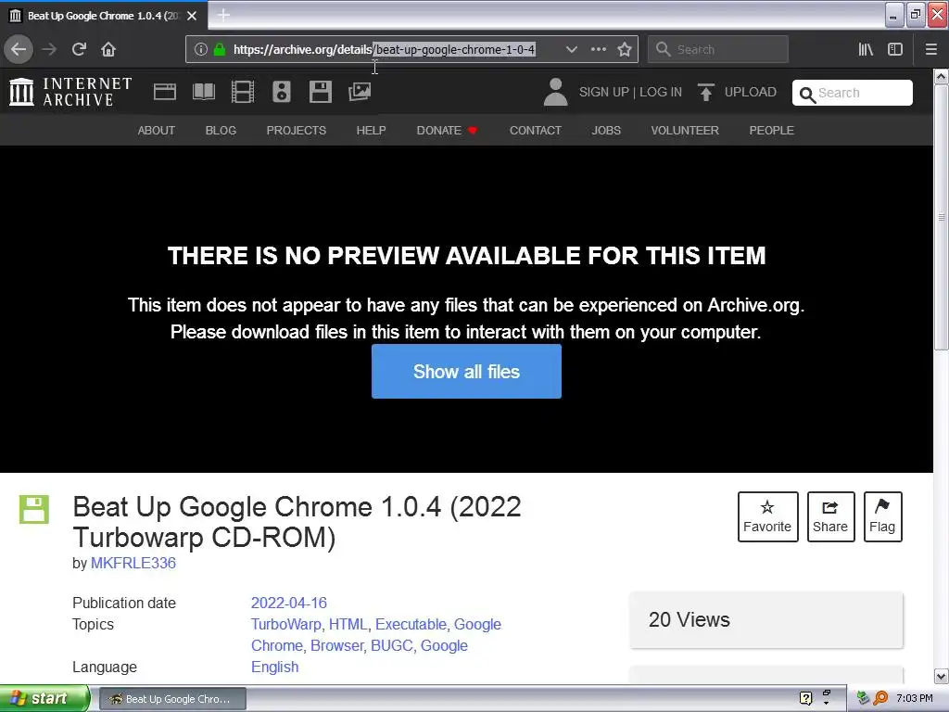
Task: Toggle the sidebar view icon
Action: [895, 49]
